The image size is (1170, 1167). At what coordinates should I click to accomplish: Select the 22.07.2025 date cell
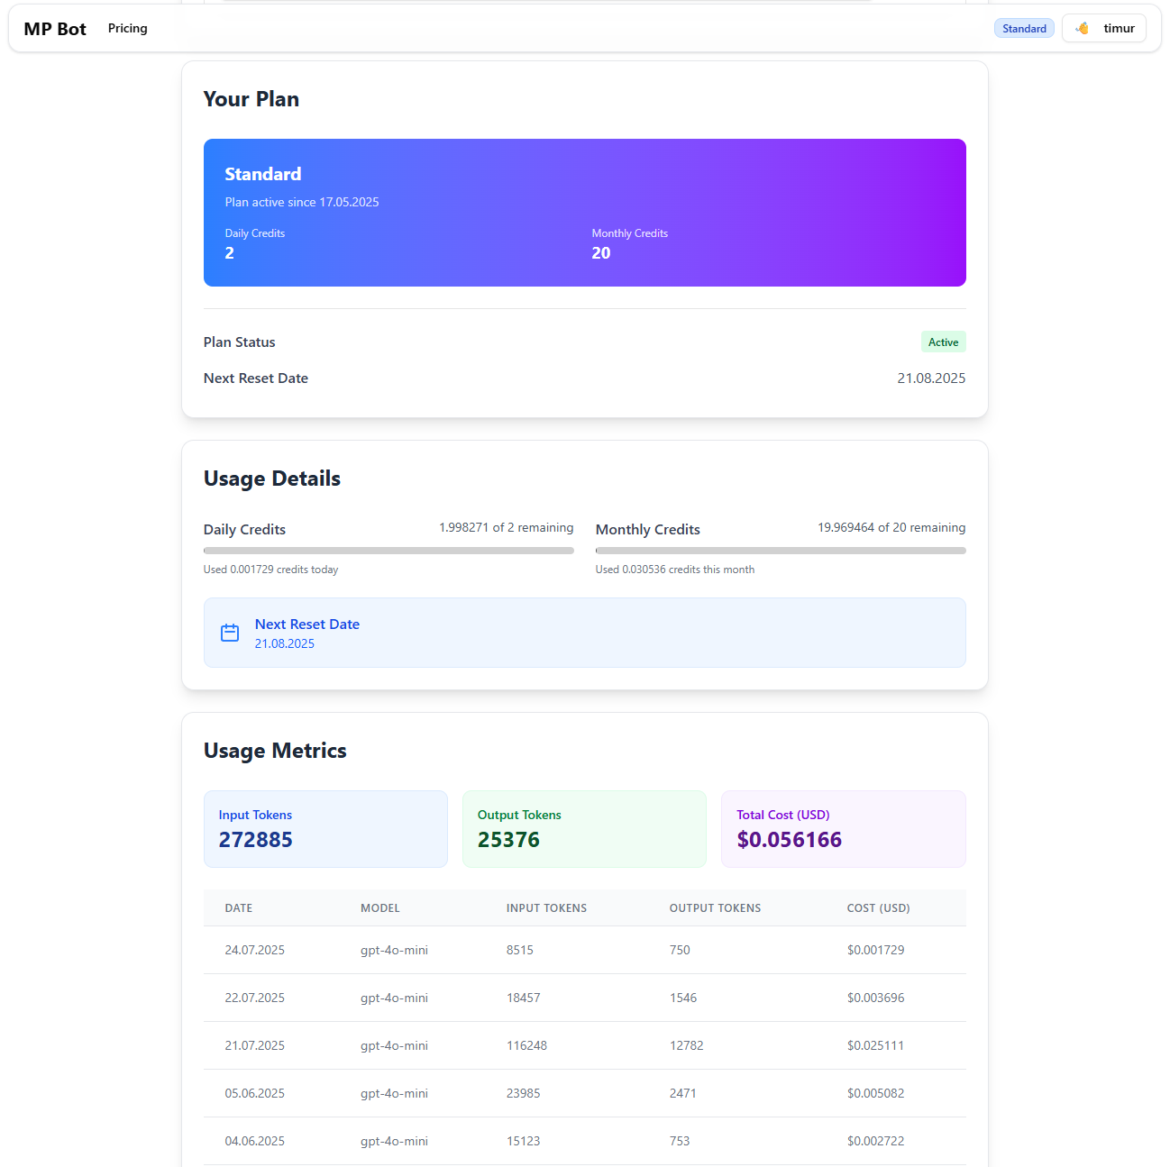tap(255, 998)
